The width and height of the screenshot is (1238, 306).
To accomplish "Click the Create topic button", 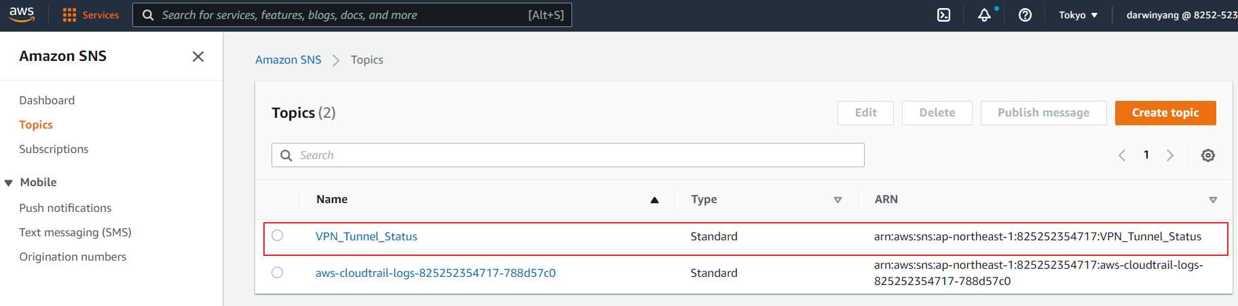I will point(1165,113).
